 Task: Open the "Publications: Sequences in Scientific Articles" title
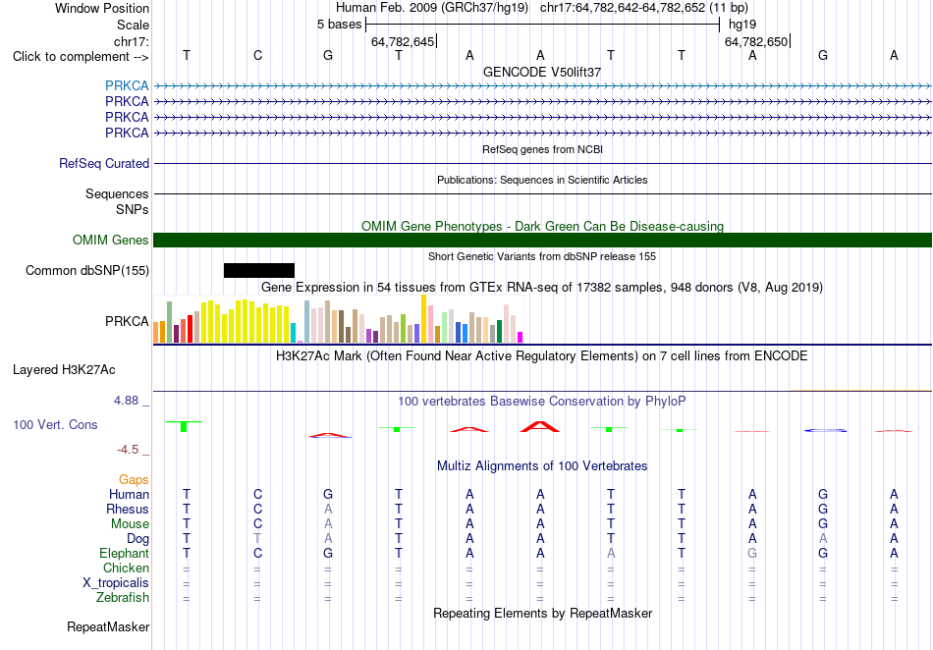[542, 180]
